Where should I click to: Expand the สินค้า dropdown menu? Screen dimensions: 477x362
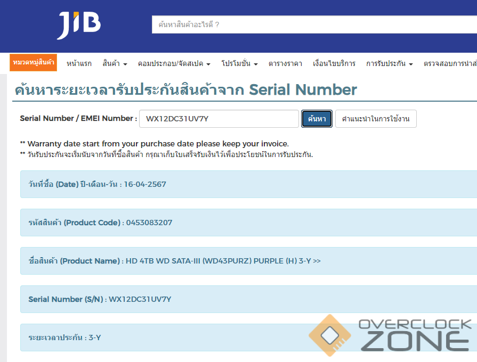click(x=115, y=63)
